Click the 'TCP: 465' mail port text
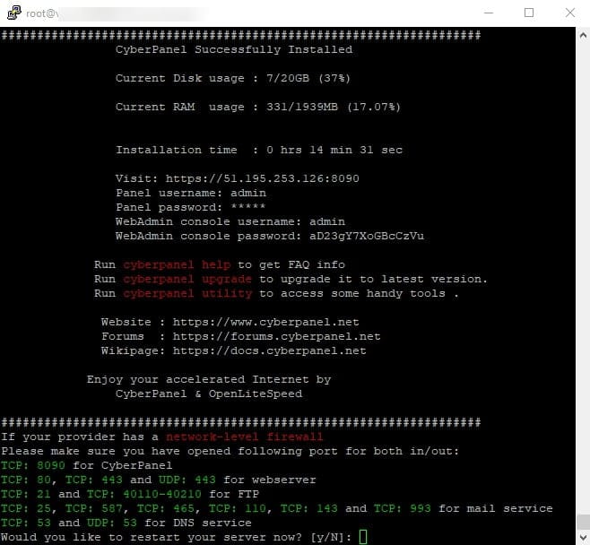 [x=166, y=508]
